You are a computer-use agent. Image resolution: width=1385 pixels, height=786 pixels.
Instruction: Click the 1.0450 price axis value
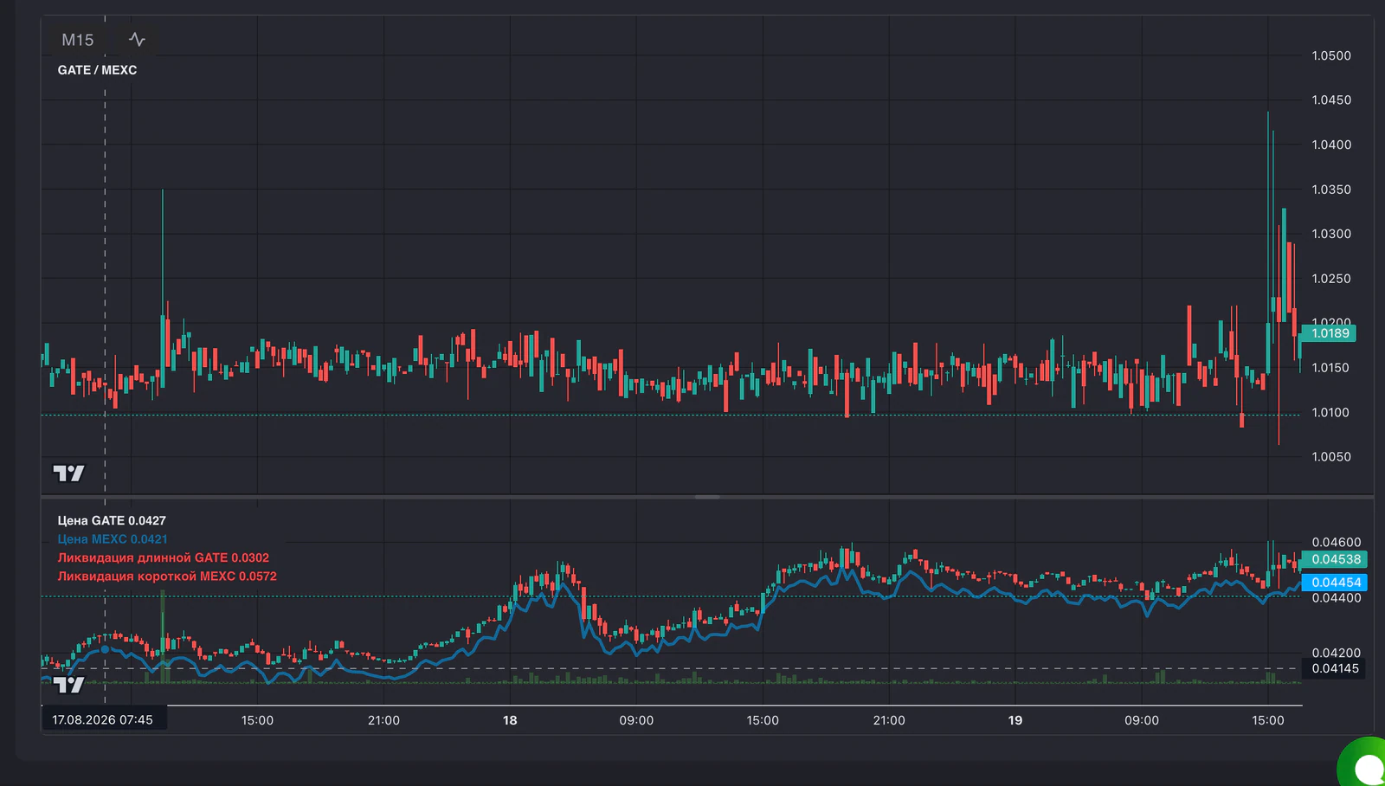(1331, 100)
